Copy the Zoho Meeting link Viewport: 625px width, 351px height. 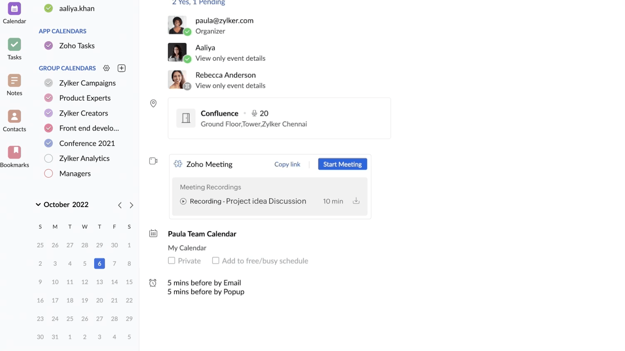pyautogui.click(x=287, y=164)
